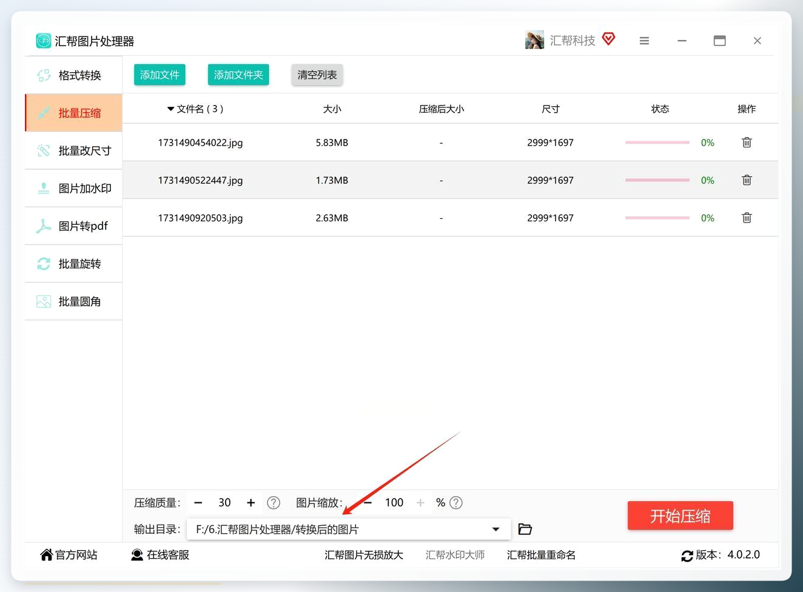
Task: Click the 版本: 4.0.2.0 text
Action: 728,555
